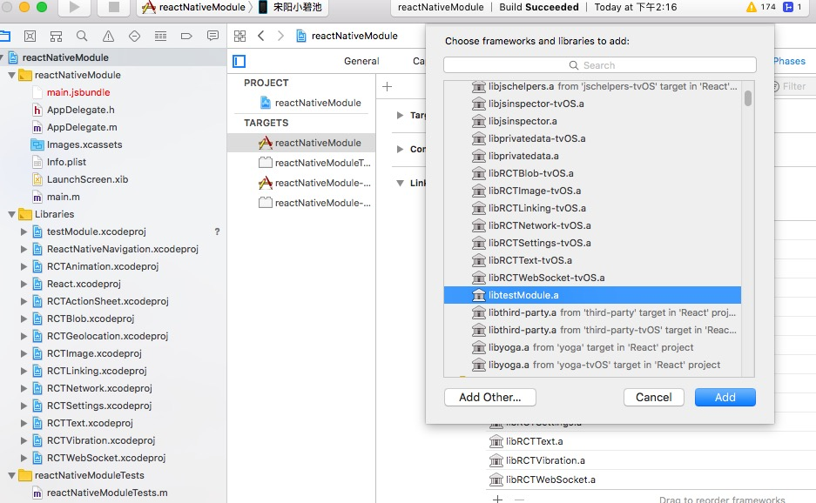This screenshot has height=503, width=816.
Task: Click the warnings count indicator 174
Action: 761,7
